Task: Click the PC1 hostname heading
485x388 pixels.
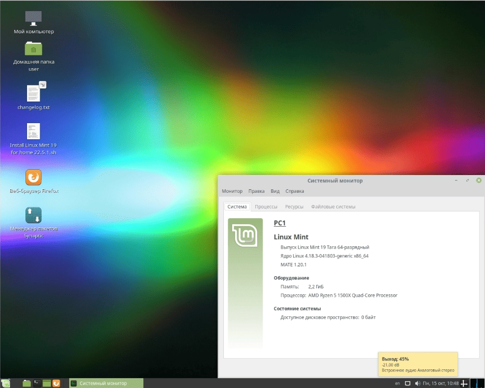Action: [x=280, y=223]
